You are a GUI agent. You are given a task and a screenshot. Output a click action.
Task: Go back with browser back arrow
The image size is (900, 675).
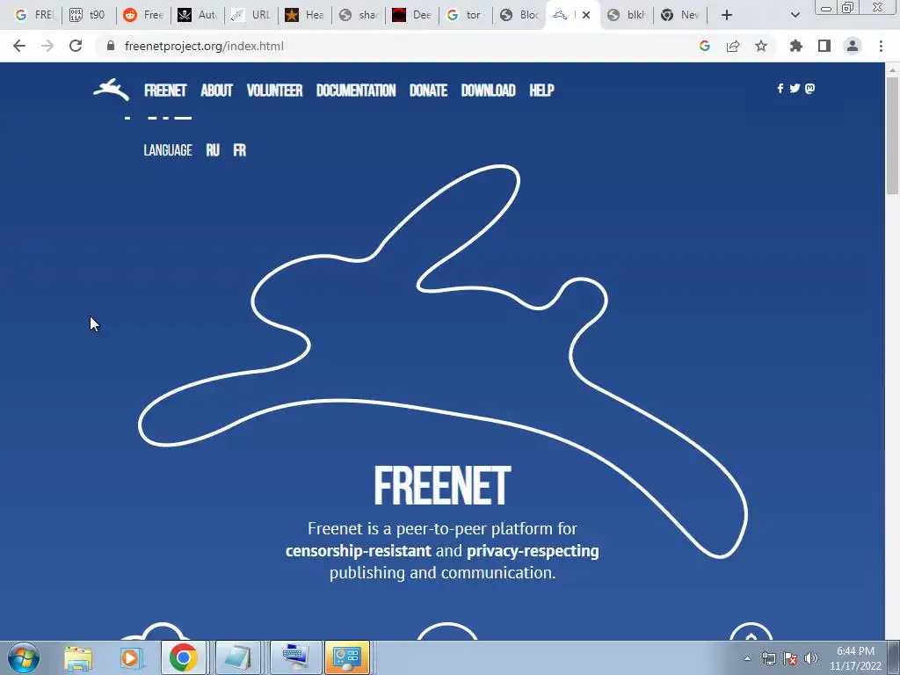[x=19, y=46]
